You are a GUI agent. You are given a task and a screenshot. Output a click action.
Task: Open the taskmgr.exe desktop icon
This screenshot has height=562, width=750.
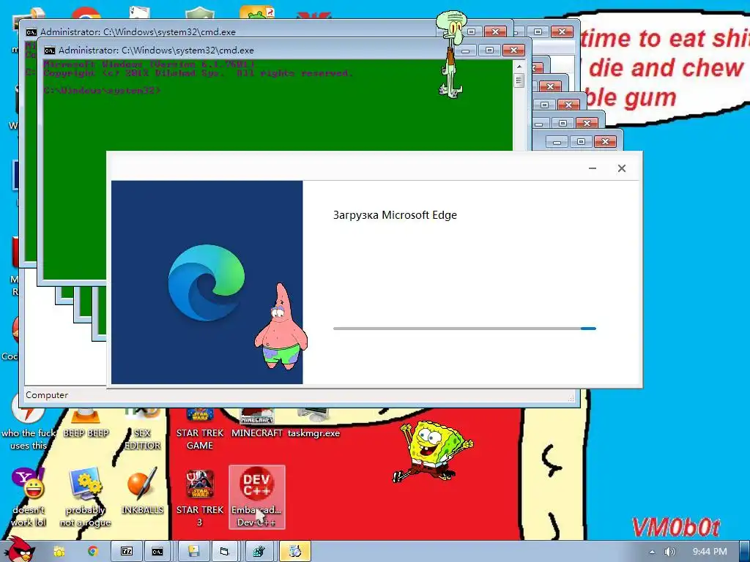[x=313, y=424]
